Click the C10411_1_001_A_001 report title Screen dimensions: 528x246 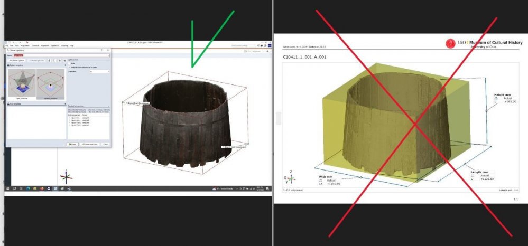coord(304,57)
